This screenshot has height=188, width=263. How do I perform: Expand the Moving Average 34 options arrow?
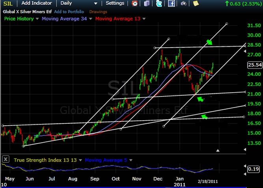(89, 19)
